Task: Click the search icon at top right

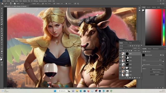Action: 161,4
